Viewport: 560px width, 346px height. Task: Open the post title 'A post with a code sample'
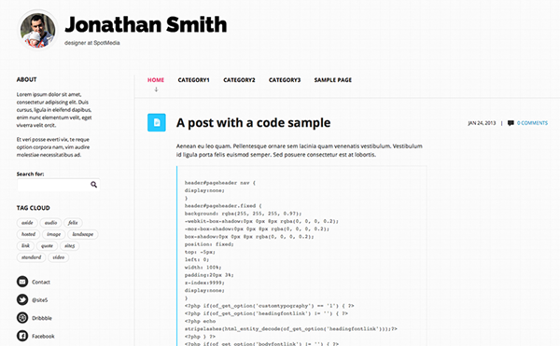point(253,123)
